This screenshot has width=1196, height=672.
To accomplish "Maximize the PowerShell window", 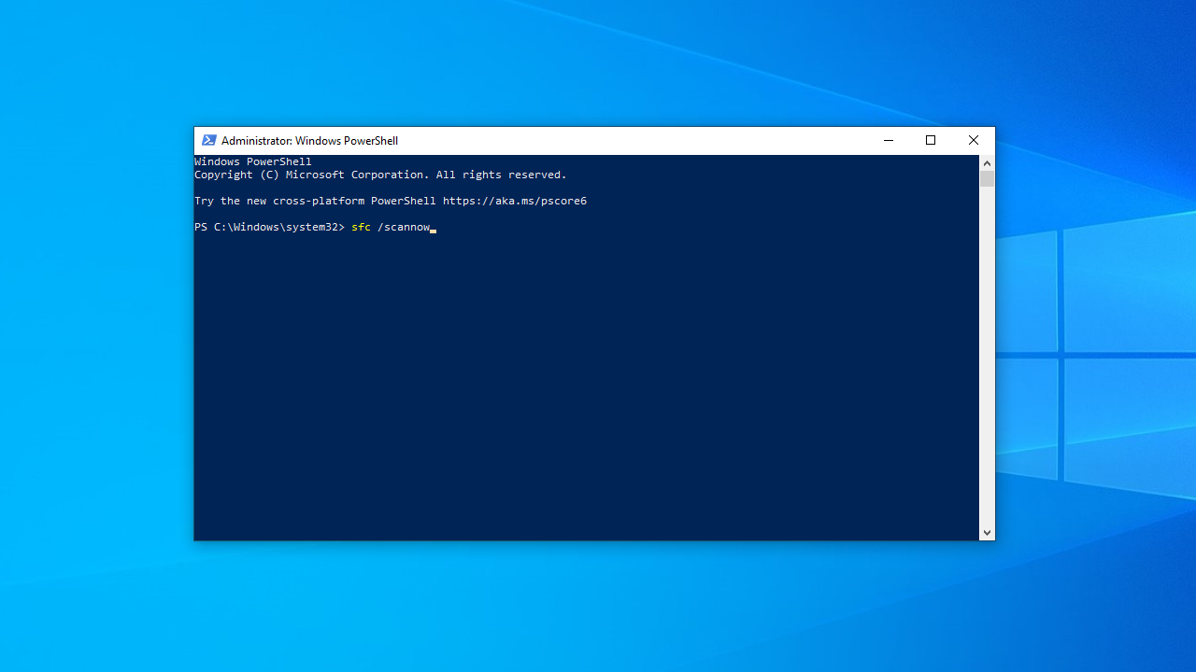I will point(931,140).
